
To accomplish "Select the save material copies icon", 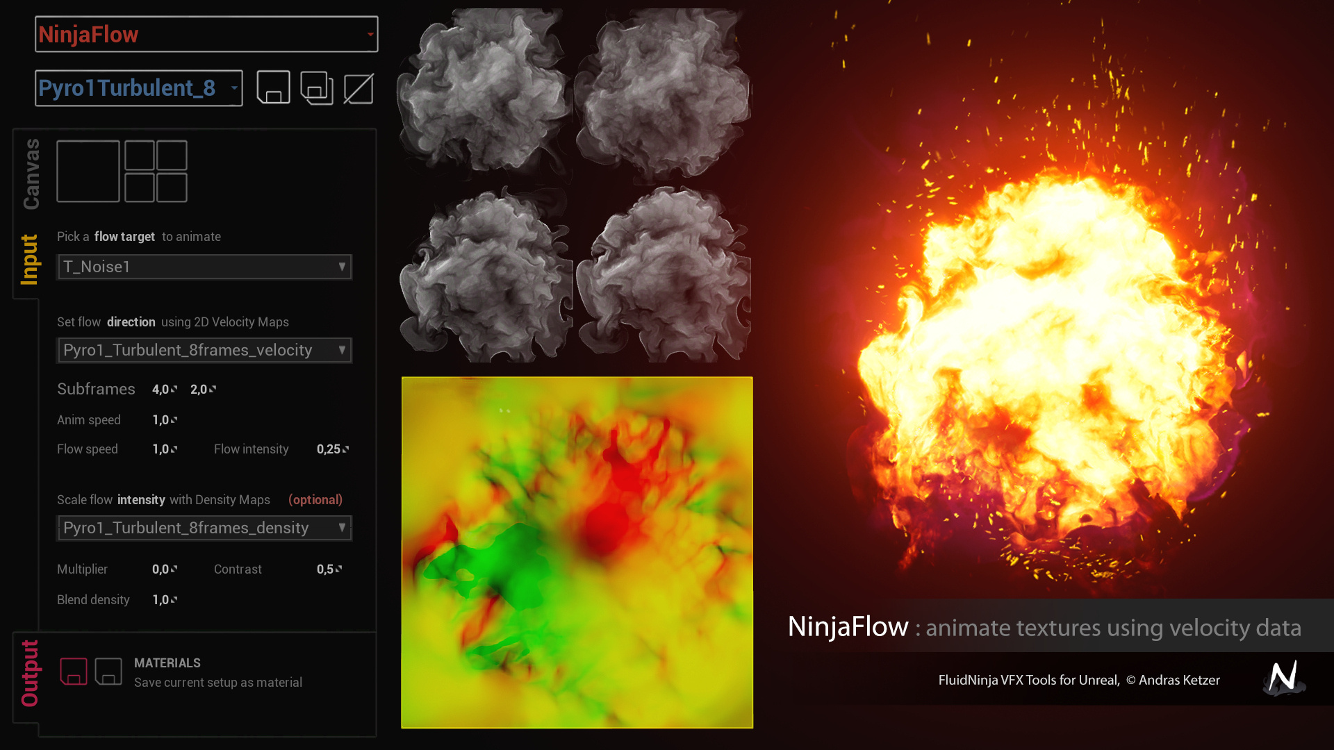I will 317,87.
